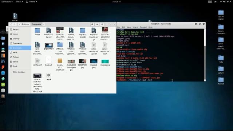Switch file manager to grid view toggle
This screenshot has width=233, height=131.
click(97, 24)
